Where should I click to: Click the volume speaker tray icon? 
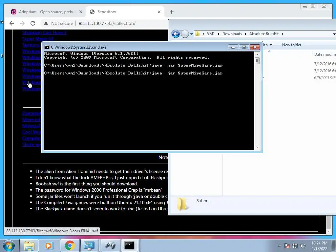[303, 246]
